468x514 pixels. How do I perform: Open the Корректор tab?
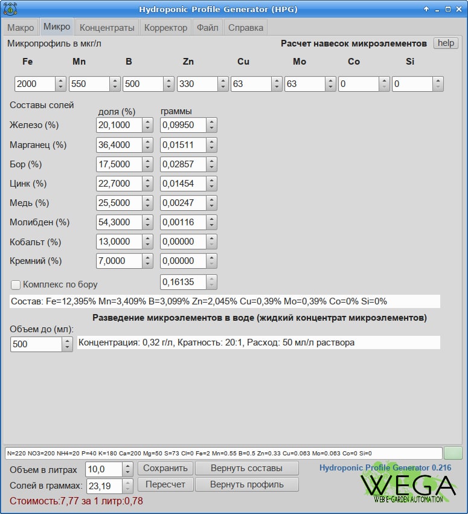[166, 28]
